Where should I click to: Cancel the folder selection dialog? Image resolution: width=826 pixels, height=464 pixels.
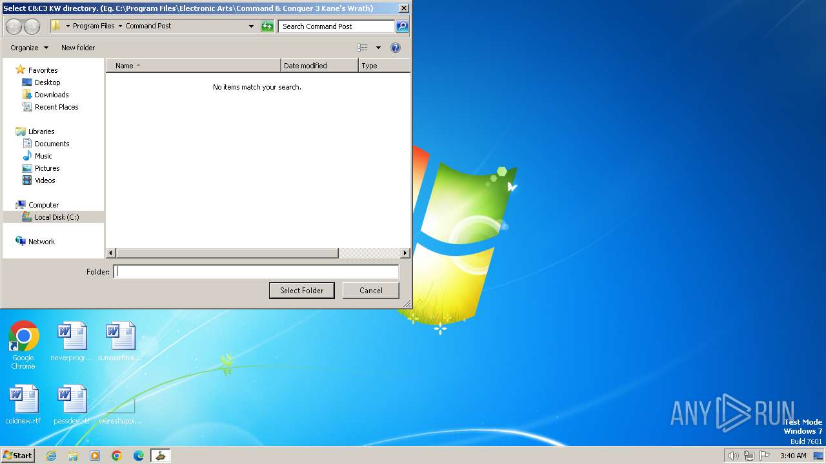point(371,291)
